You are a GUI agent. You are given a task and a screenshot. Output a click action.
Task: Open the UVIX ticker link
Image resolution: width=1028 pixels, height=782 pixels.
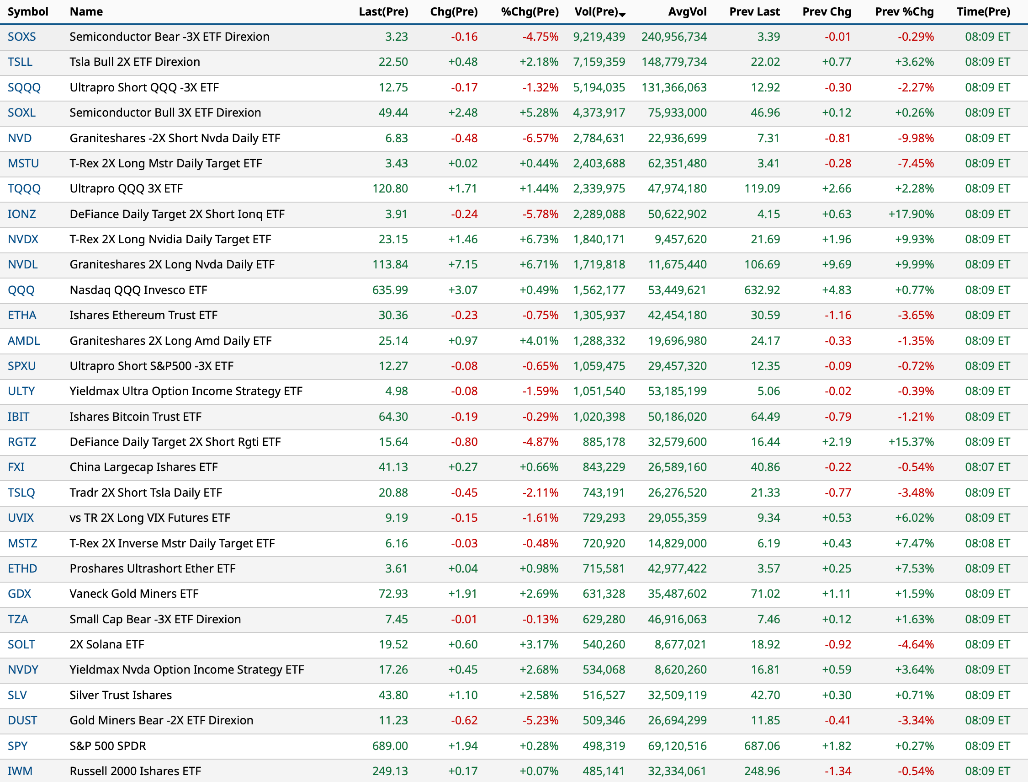(21, 518)
